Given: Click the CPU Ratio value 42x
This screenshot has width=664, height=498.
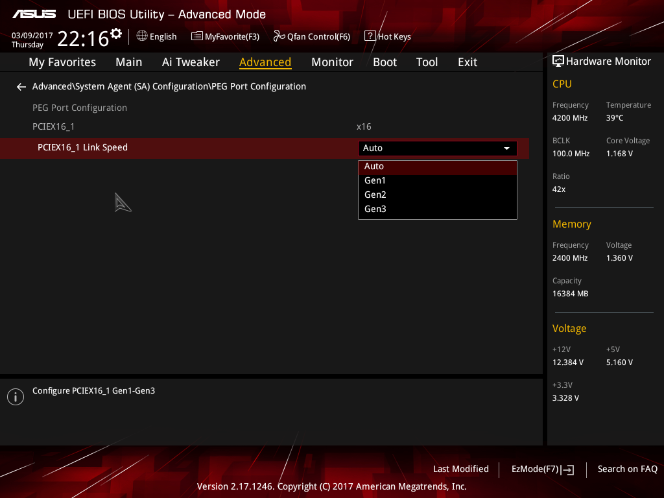Looking at the screenshot, I should pos(559,189).
